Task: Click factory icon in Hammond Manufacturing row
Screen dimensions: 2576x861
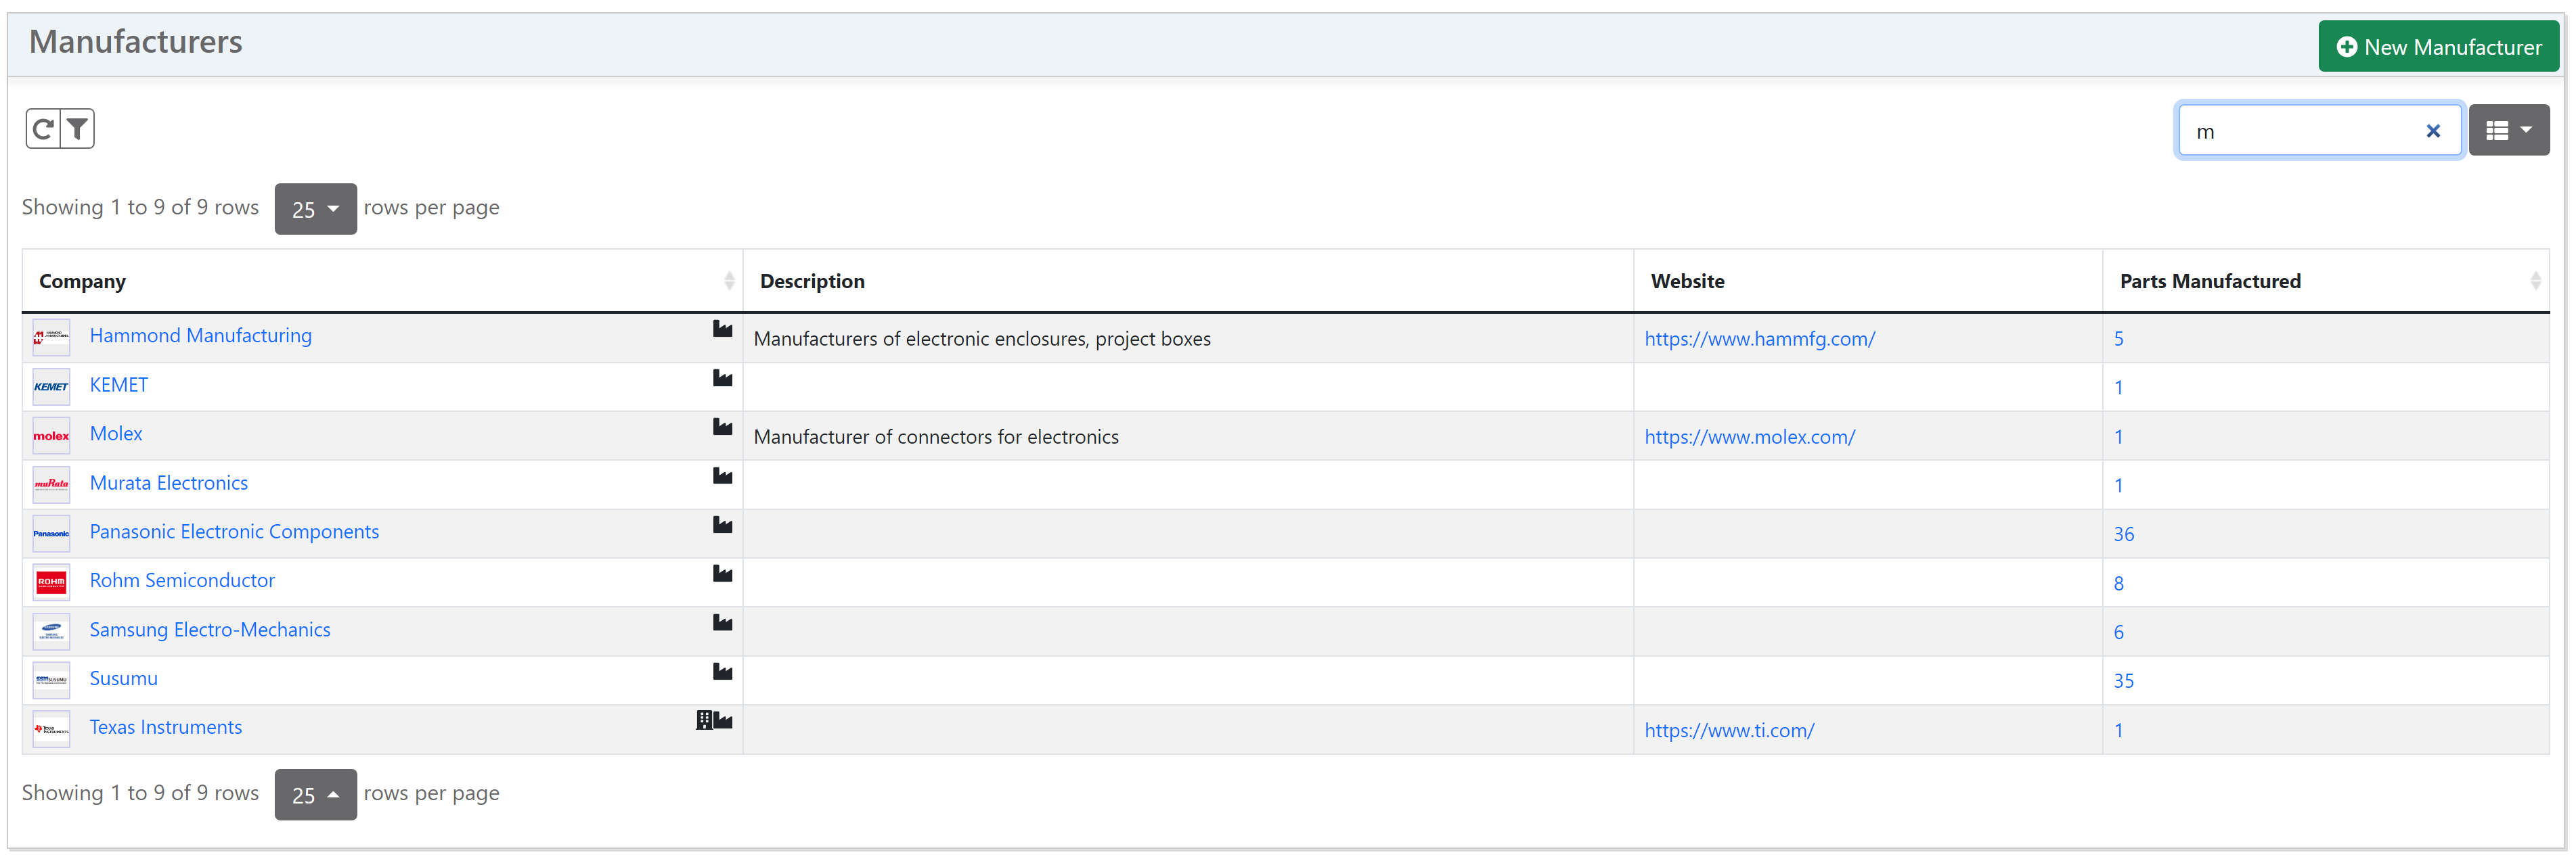Action: pos(722,329)
